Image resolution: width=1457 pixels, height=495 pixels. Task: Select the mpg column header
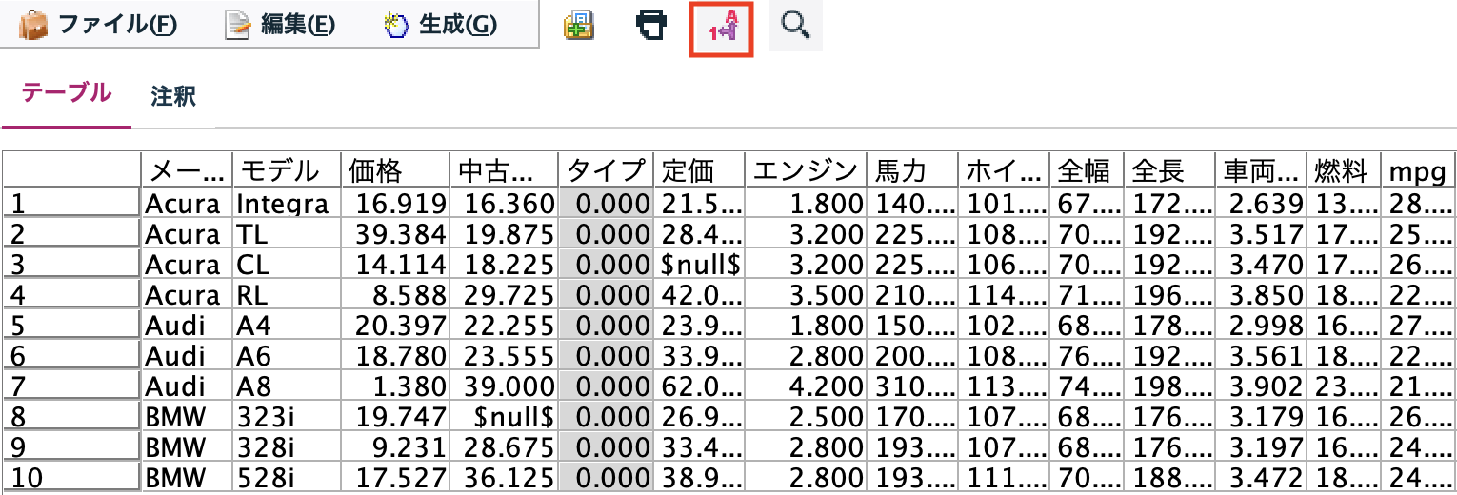(1418, 170)
